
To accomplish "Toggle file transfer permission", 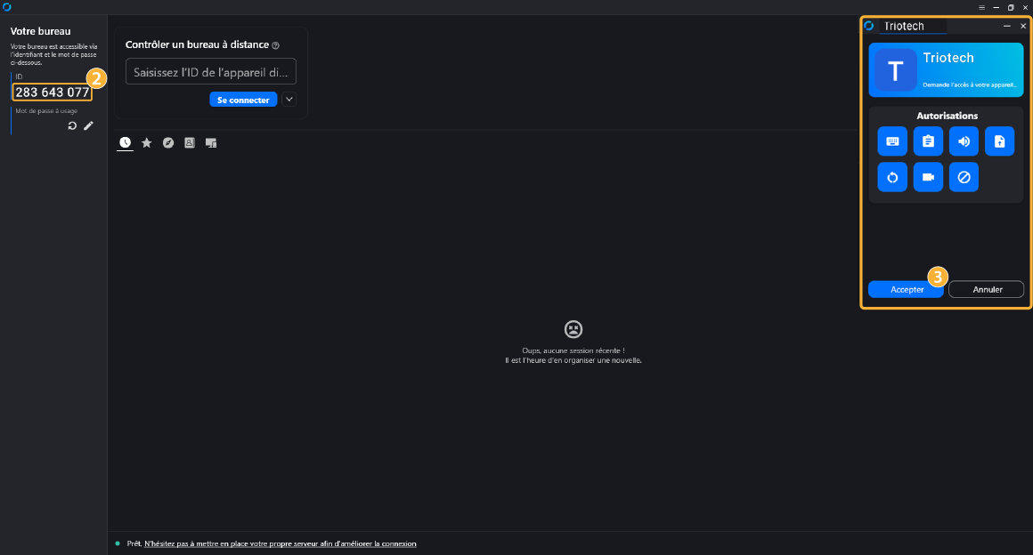I will pos(999,141).
